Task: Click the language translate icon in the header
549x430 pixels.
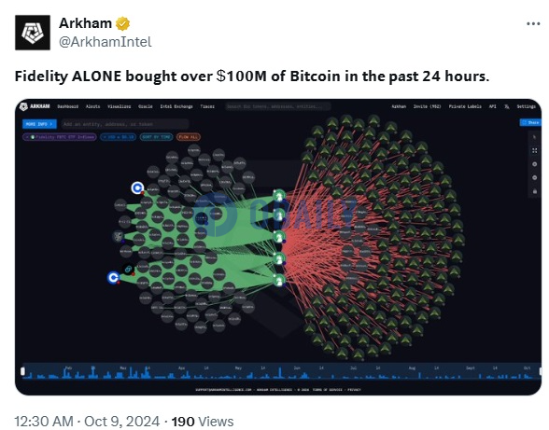Action: click(507, 106)
